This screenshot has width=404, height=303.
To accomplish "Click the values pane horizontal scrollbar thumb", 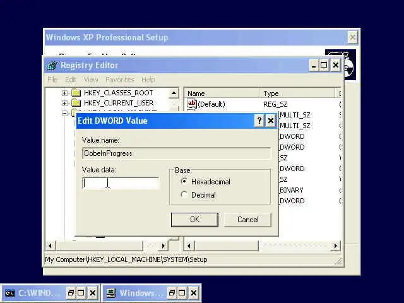I will (x=227, y=246).
